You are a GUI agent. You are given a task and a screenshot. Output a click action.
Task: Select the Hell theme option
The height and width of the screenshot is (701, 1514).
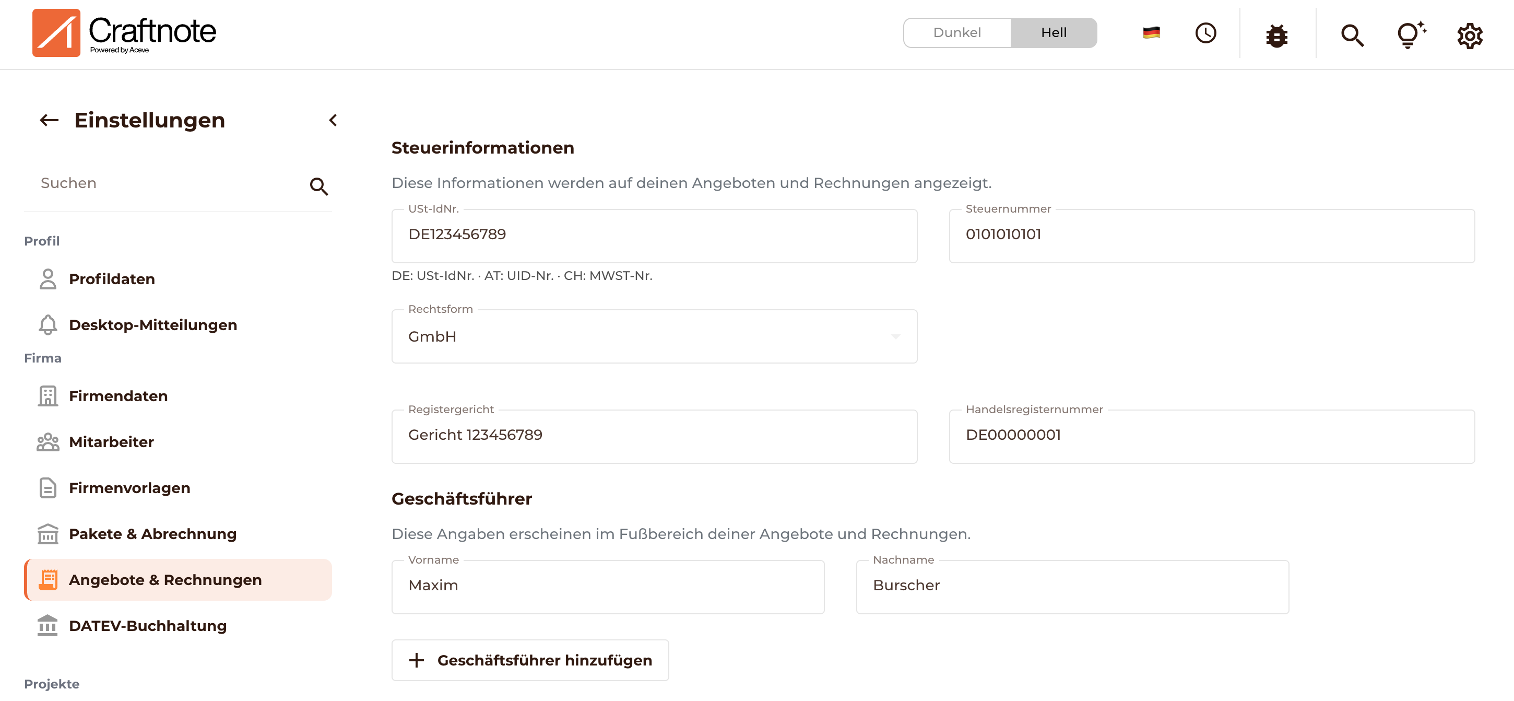tap(1053, 33)
